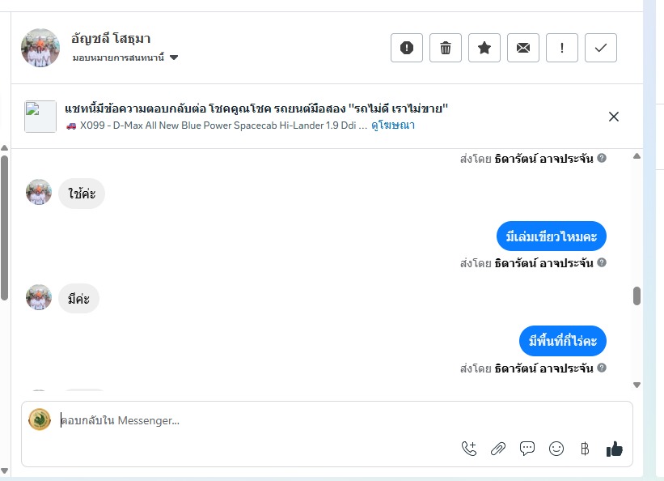Open saved replies speech bubble icon

pos(527,448)
